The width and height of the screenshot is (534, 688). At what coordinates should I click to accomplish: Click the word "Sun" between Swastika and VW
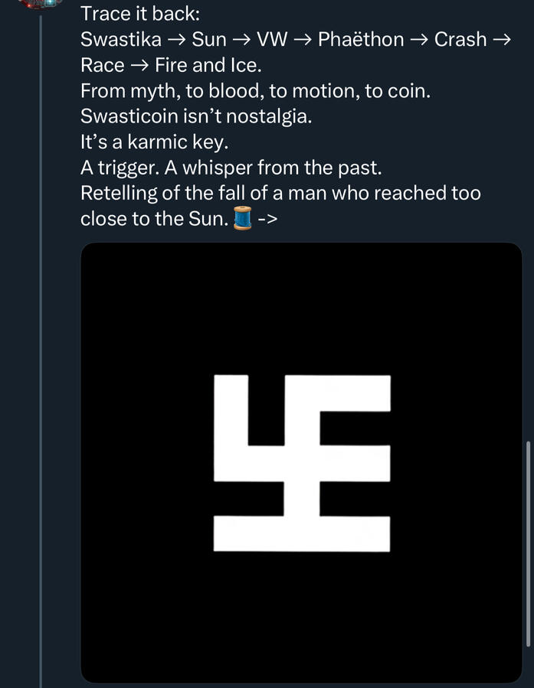click(208, 39)
